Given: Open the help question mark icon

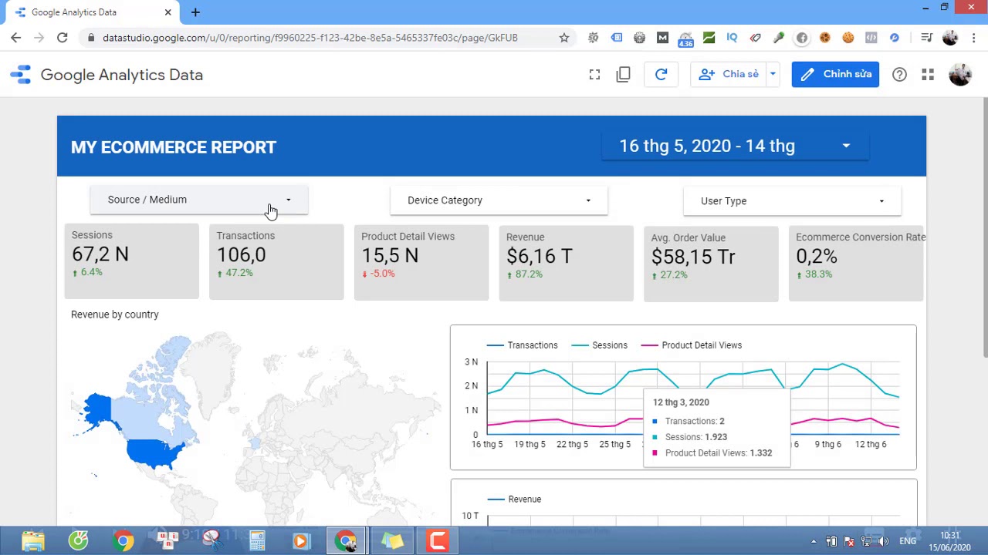Looking at the screenshot, I should click(x=899, y=75).
